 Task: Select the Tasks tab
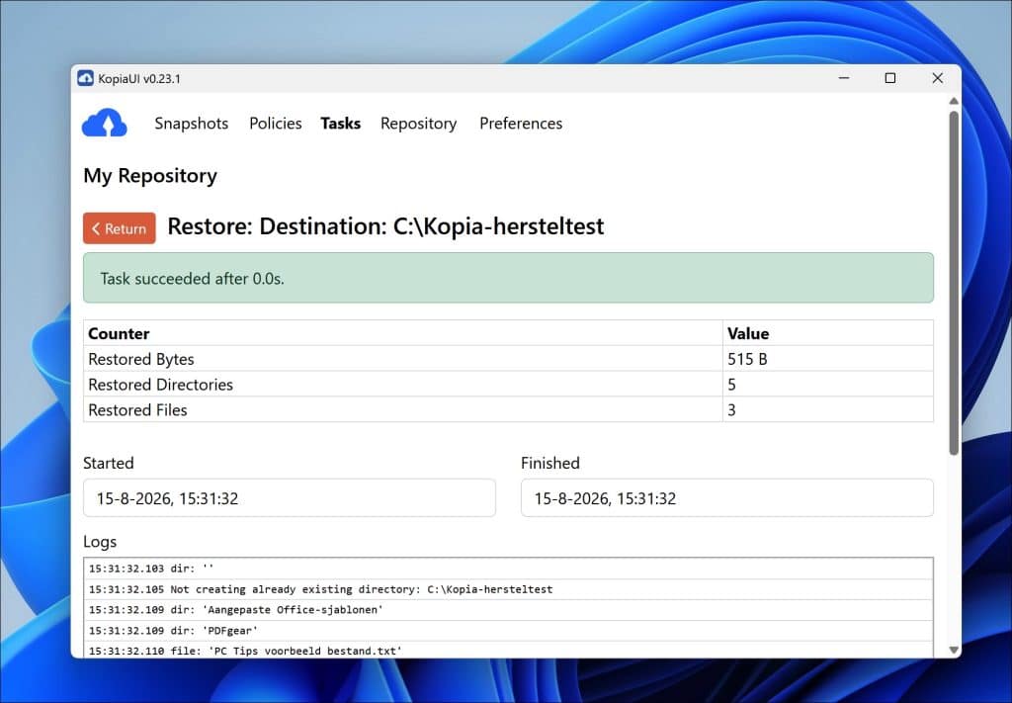coord(341,124)
